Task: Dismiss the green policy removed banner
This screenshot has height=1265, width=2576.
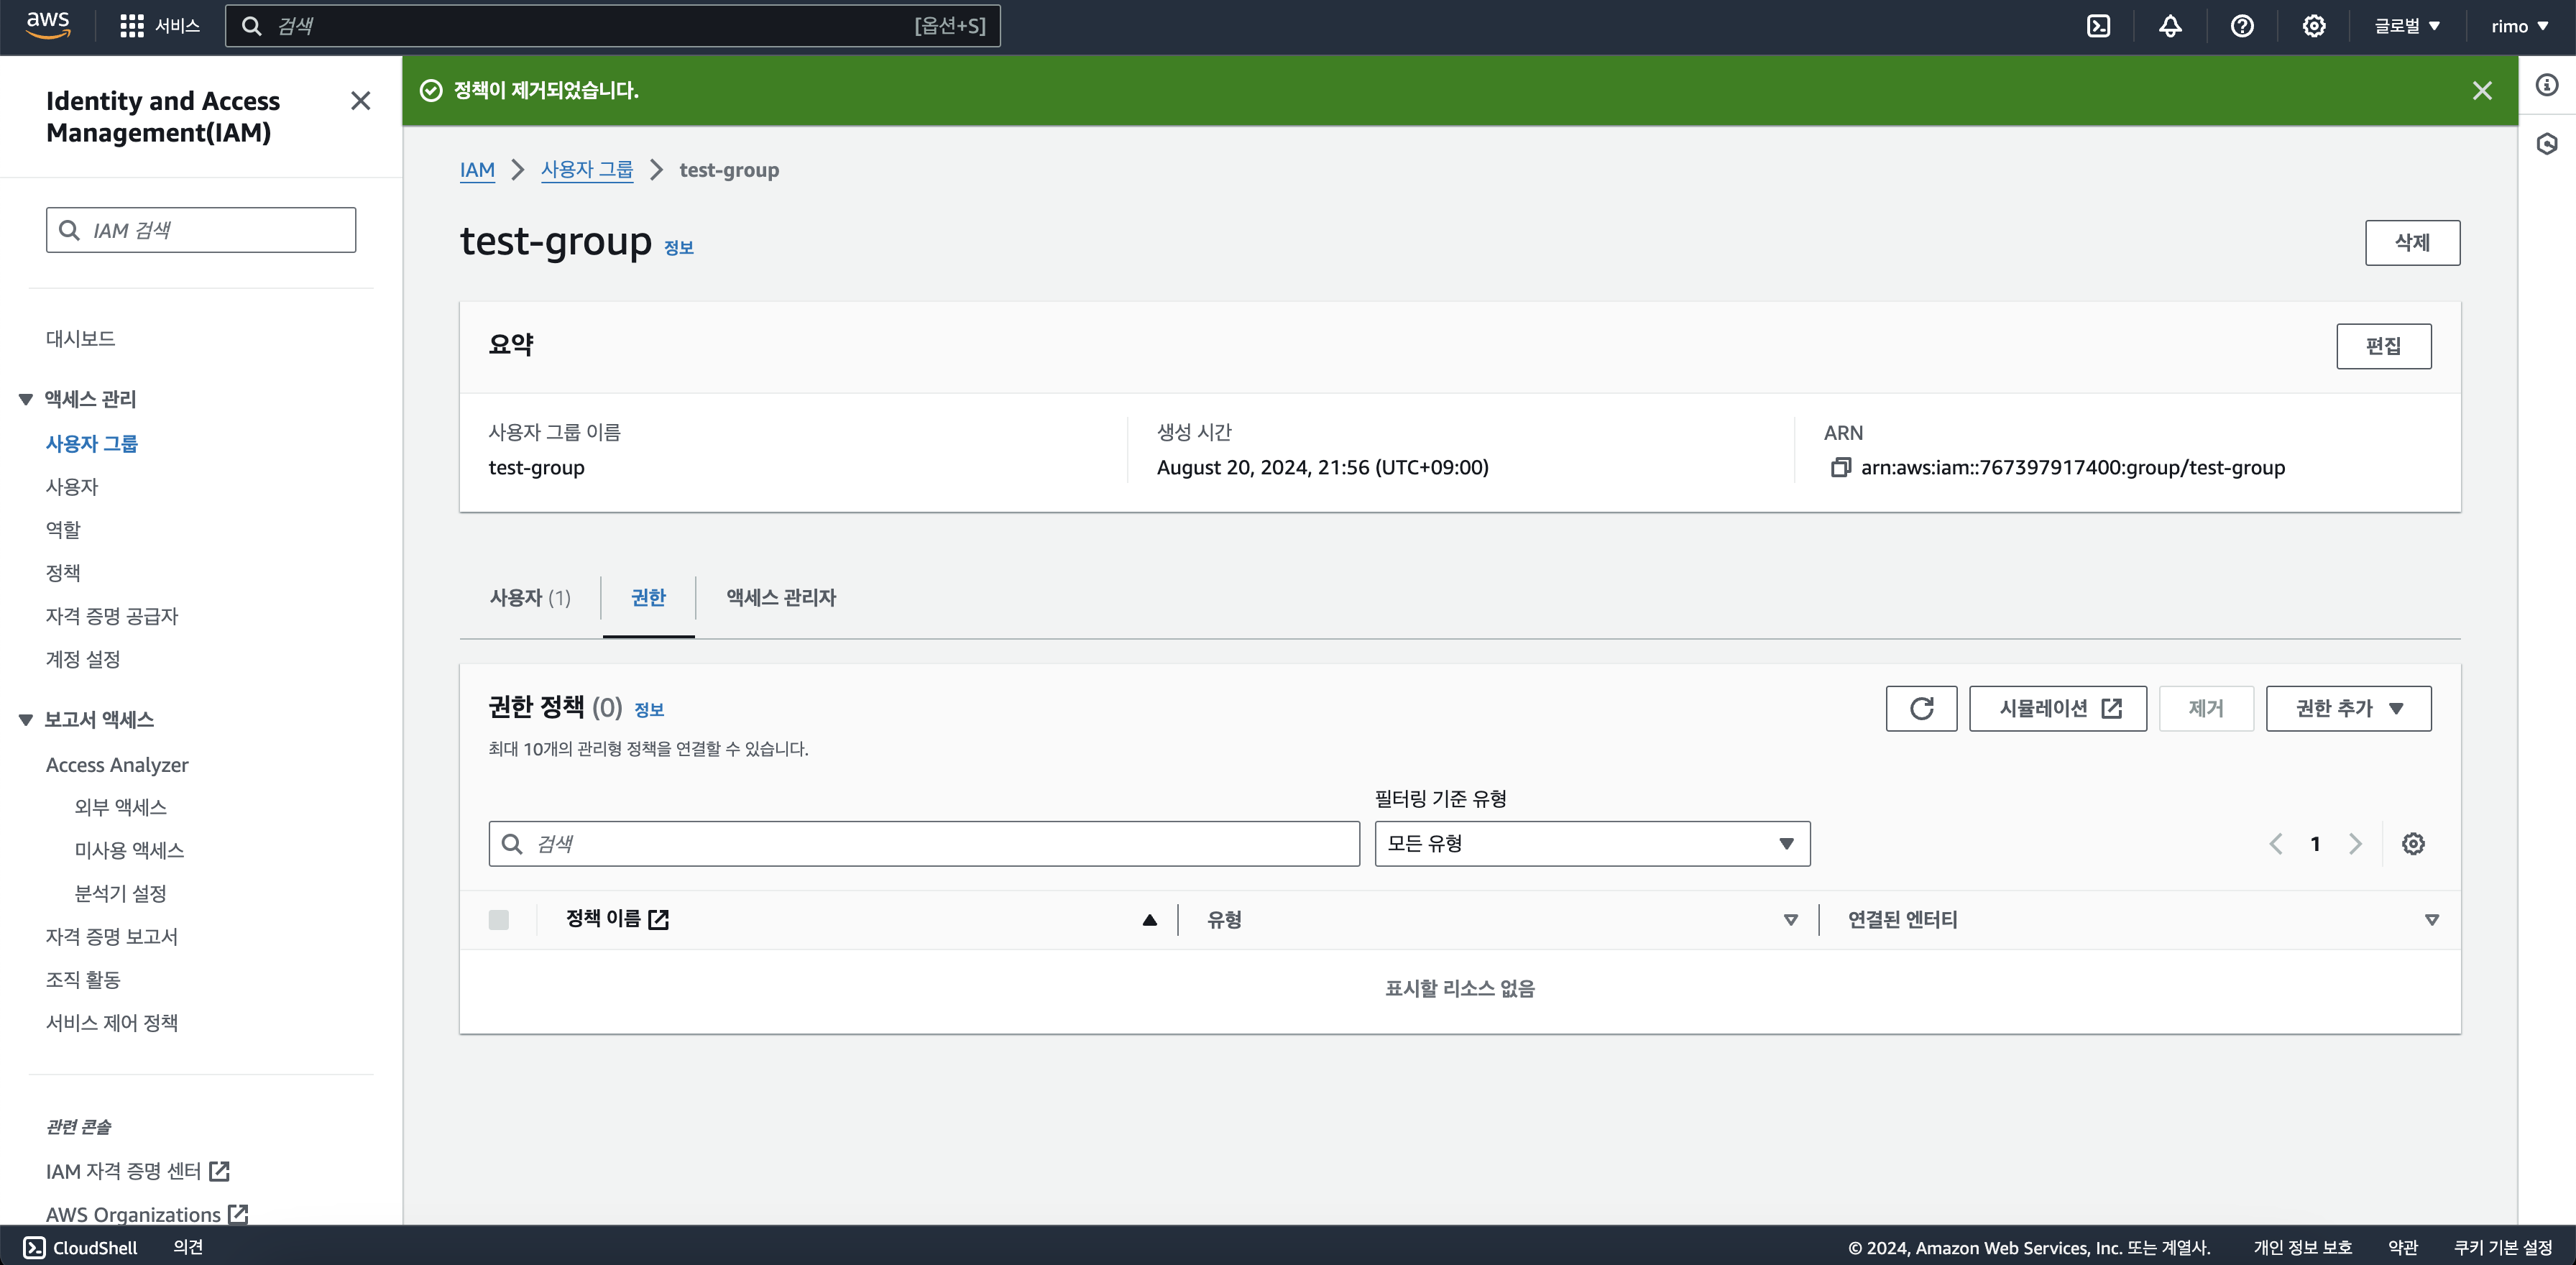Action: 2482,91
